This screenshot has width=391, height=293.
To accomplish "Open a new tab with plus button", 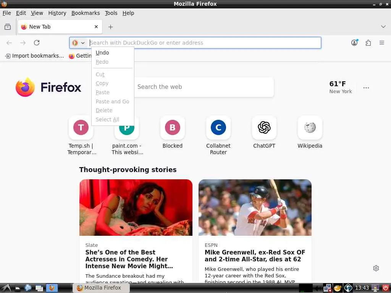I will (110, 27).
